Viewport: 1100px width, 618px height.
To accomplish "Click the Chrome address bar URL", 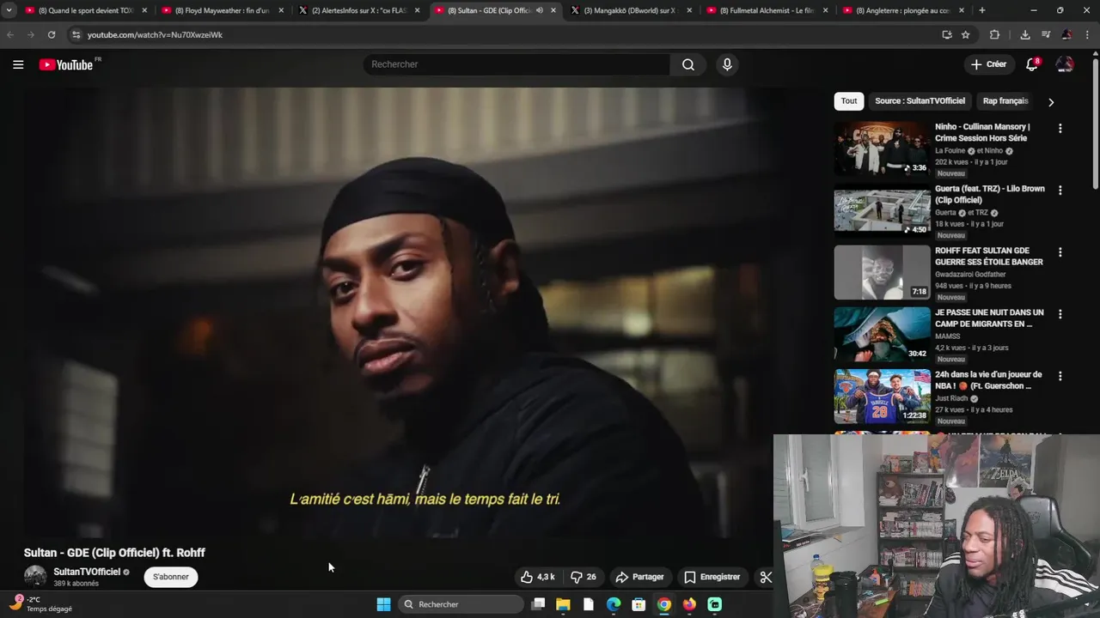I will [x=155, y=34].
